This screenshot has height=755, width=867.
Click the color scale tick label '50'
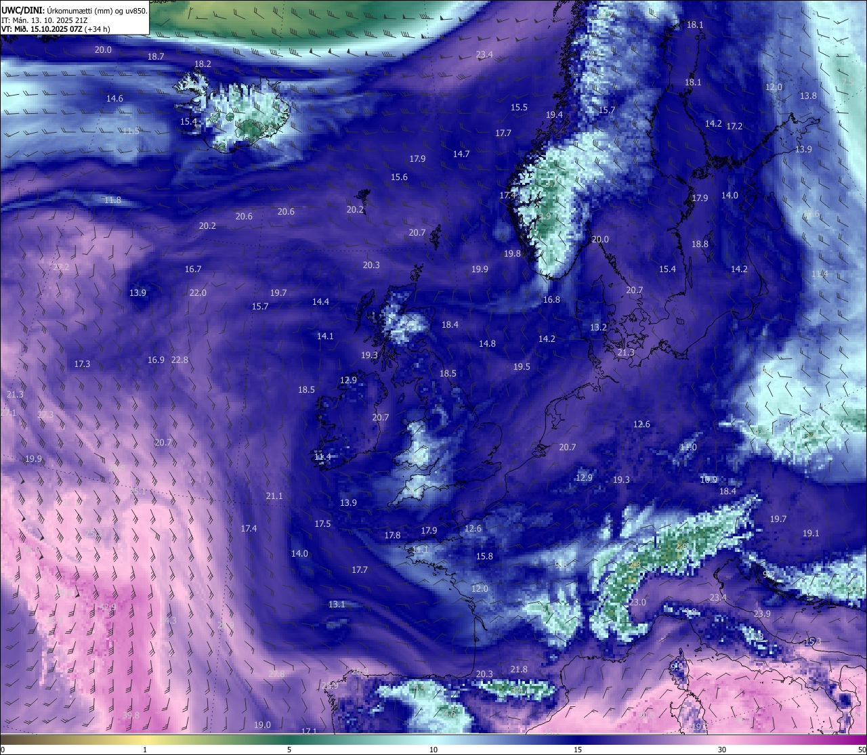tap(862, 750)
